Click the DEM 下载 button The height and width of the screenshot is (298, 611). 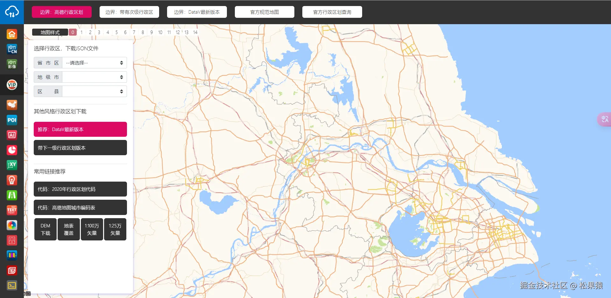click(x=46, y=229)
